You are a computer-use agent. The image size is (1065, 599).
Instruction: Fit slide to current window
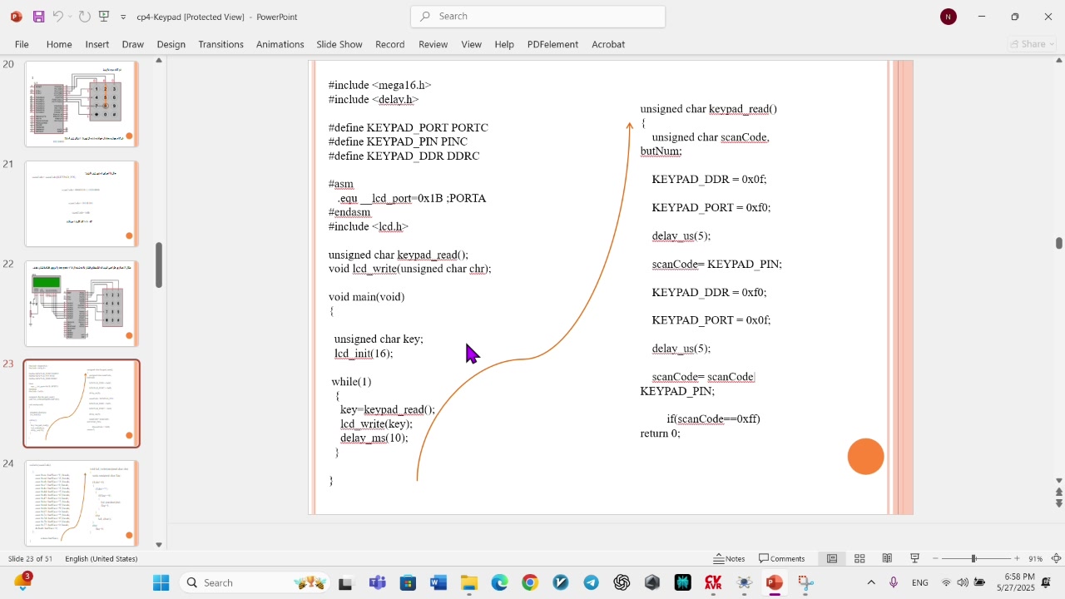1056,559
